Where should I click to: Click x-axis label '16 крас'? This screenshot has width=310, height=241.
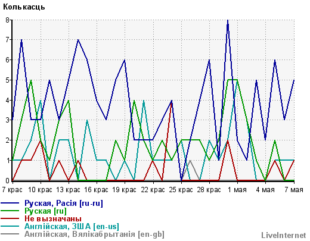coord(96,190)
